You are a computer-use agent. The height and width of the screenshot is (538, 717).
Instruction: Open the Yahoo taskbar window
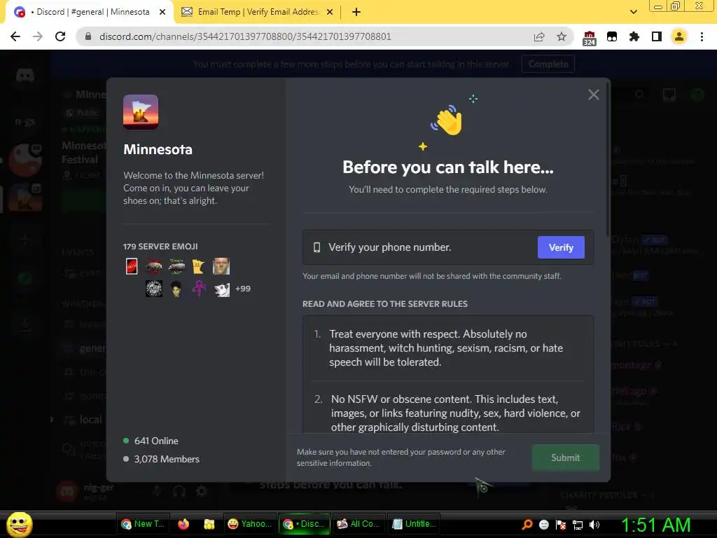[x=249, y=524]
